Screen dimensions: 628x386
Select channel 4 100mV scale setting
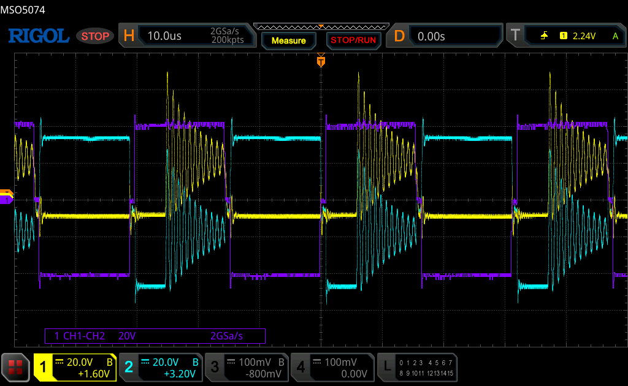[x=340, y=362]
